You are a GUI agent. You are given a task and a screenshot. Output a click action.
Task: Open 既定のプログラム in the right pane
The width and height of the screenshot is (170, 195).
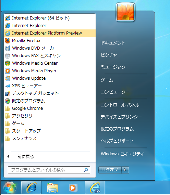tap(117, 129)
